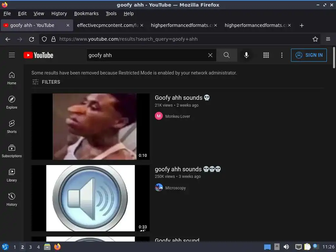Open Subscriptions in the sidebar
This screenshot has height=252, width=336.
coord(12,151)
